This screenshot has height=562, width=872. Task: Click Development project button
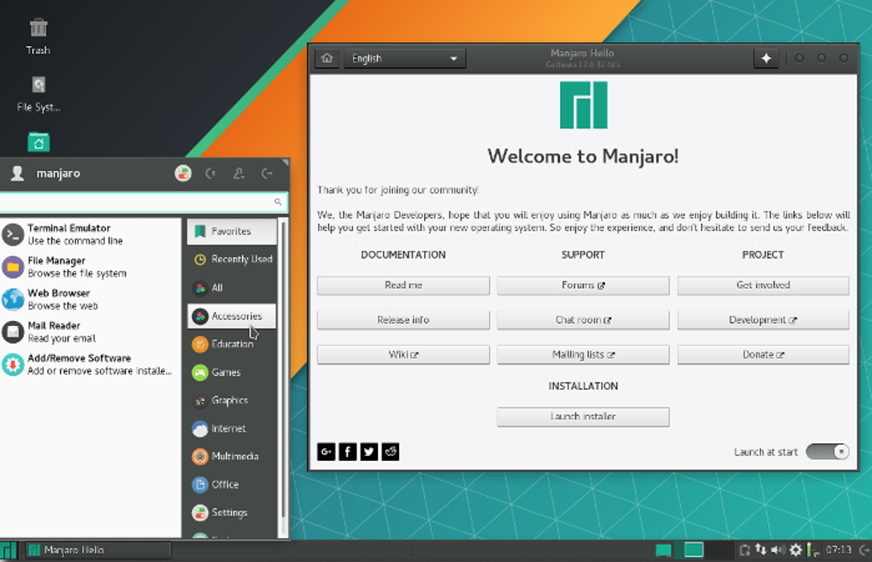click(x=763, y=320)
